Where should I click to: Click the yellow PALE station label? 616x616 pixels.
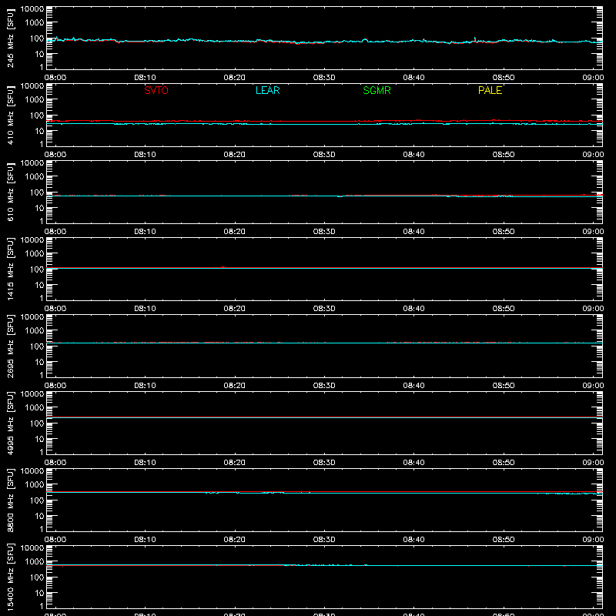click(490, 90)
